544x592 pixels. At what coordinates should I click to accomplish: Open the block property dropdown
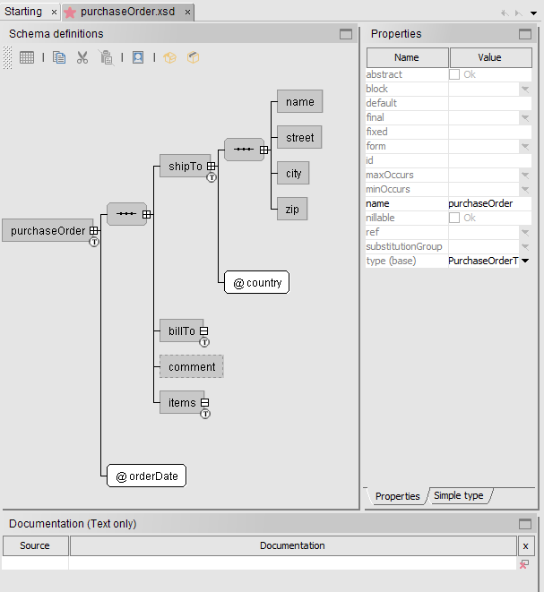point(525,89)
